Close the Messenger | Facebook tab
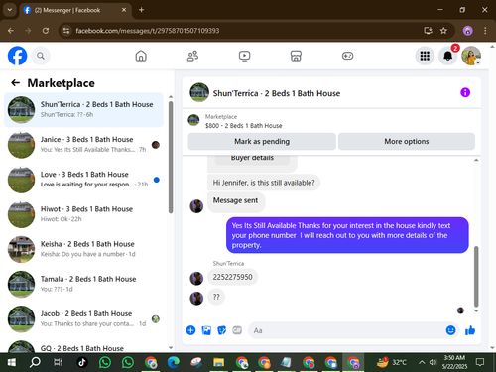 coord(124,10)
